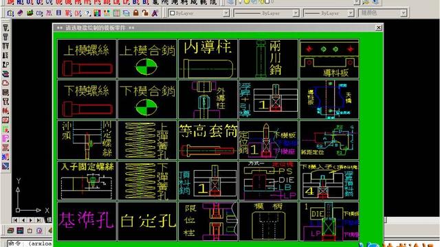Click the stacked boxes icon in bottom toolbar
Viewport: 440px width, 247px height.
click(11, 231)
